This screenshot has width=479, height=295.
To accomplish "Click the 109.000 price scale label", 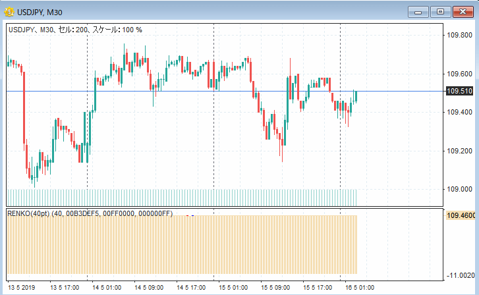I will pyautogui.click(x=461, y=190).
